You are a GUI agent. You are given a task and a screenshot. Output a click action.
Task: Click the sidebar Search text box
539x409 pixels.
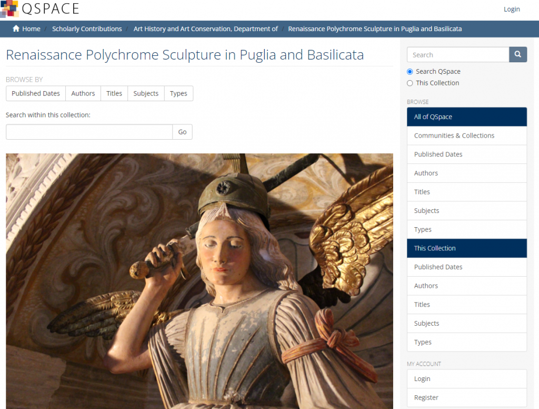458,55
